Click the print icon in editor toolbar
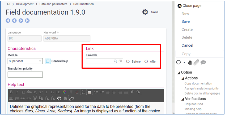225x115 pixels. [x=59, y=99]
